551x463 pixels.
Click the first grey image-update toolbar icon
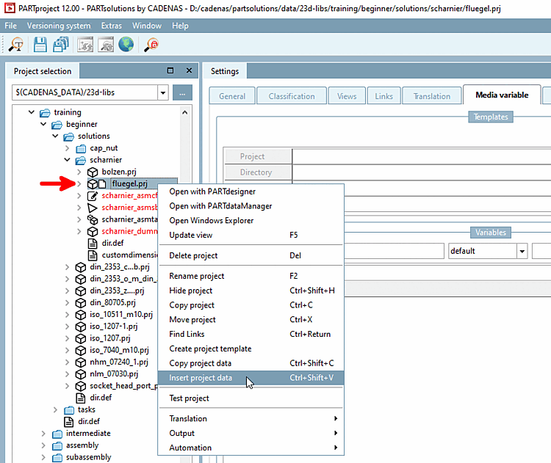pyautogui.click(x=85, y=45)
